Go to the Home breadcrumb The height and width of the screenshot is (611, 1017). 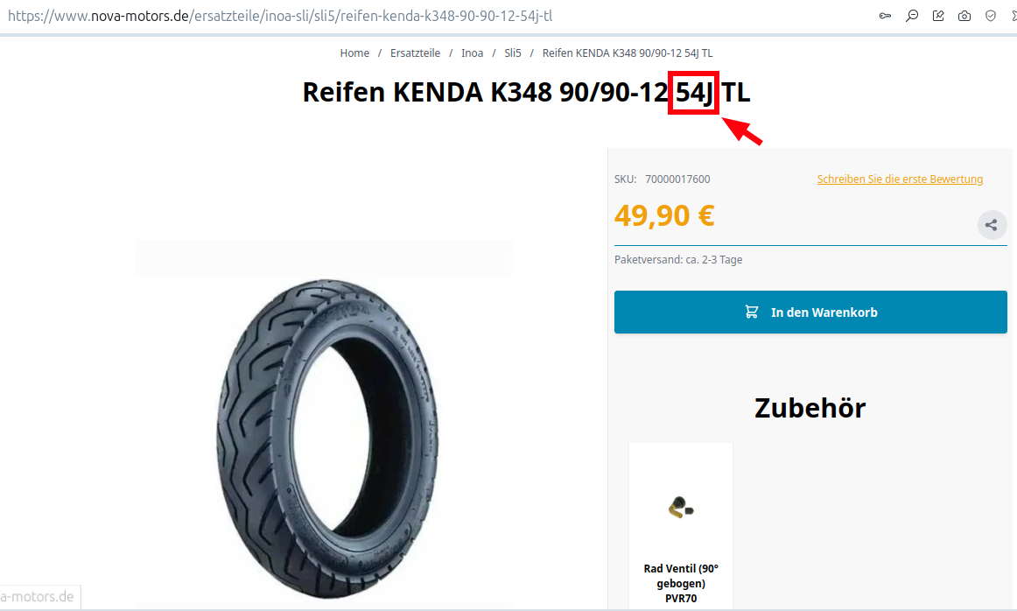coord(354,53)
